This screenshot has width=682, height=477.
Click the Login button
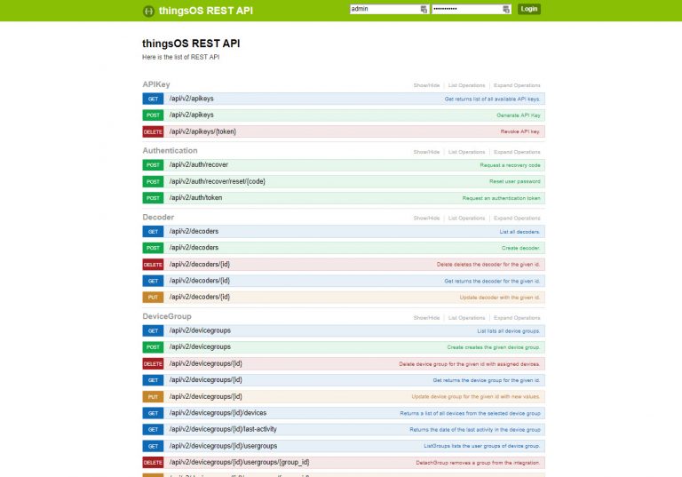coord(529,9)
